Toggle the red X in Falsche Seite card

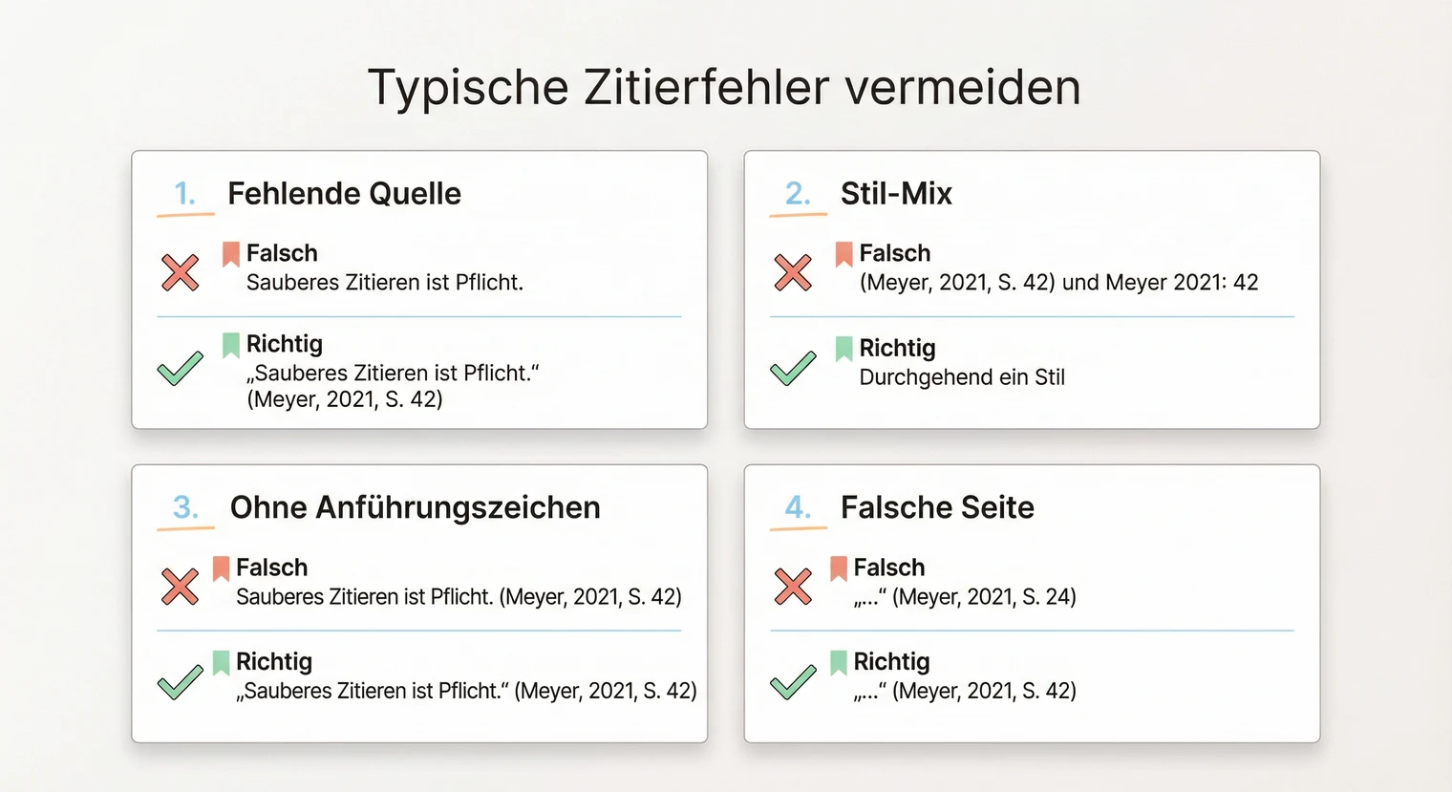793,587
